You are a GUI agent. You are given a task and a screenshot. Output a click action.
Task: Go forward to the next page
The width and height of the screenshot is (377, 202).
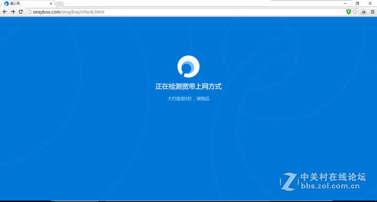coord(13,12)
